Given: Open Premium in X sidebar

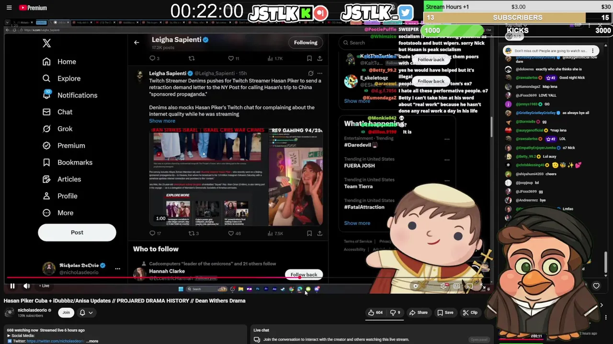Looking at the screenshot, I should (x=64, y=146).
